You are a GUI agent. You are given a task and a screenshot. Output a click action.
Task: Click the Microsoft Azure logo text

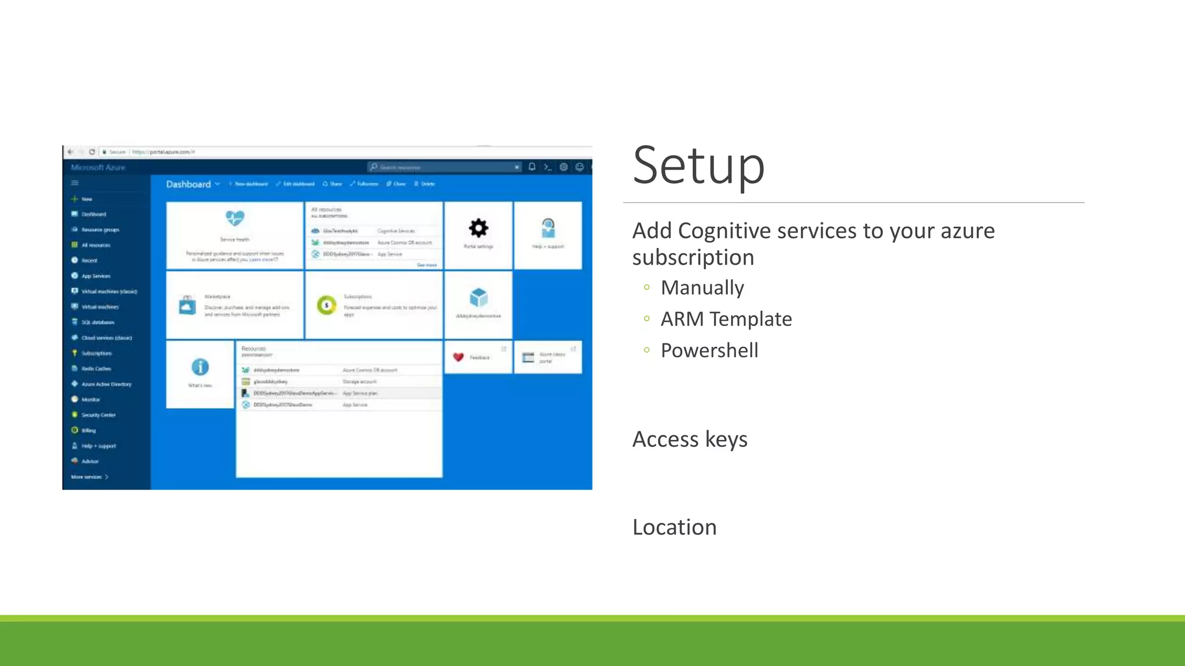click(98, 167)
